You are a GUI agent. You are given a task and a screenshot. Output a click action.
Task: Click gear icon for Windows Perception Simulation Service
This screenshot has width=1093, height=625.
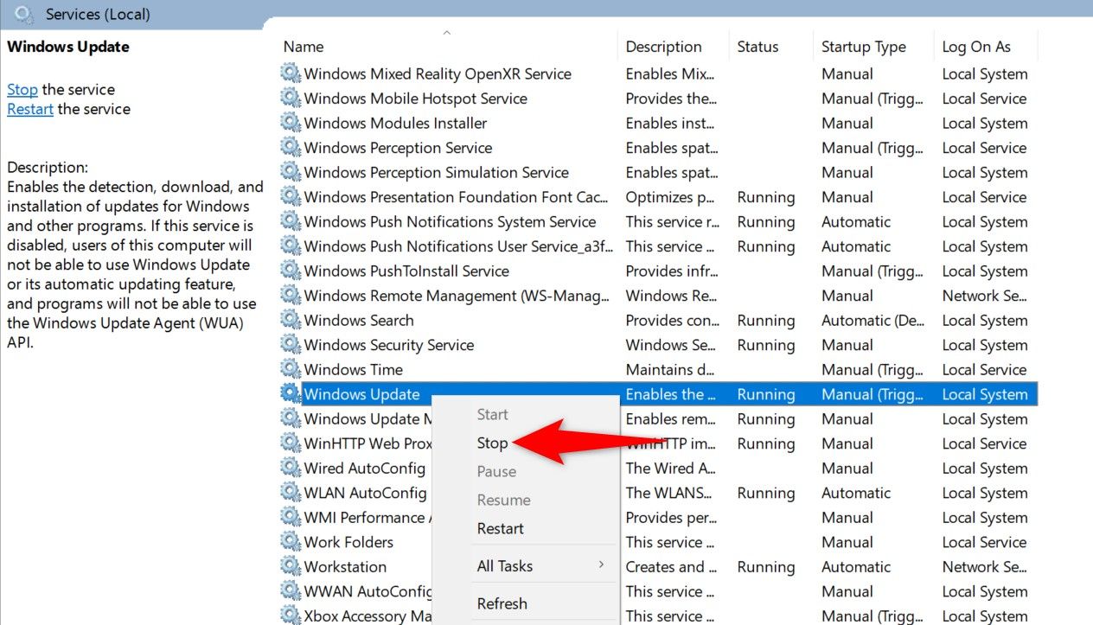coord(291,172)
